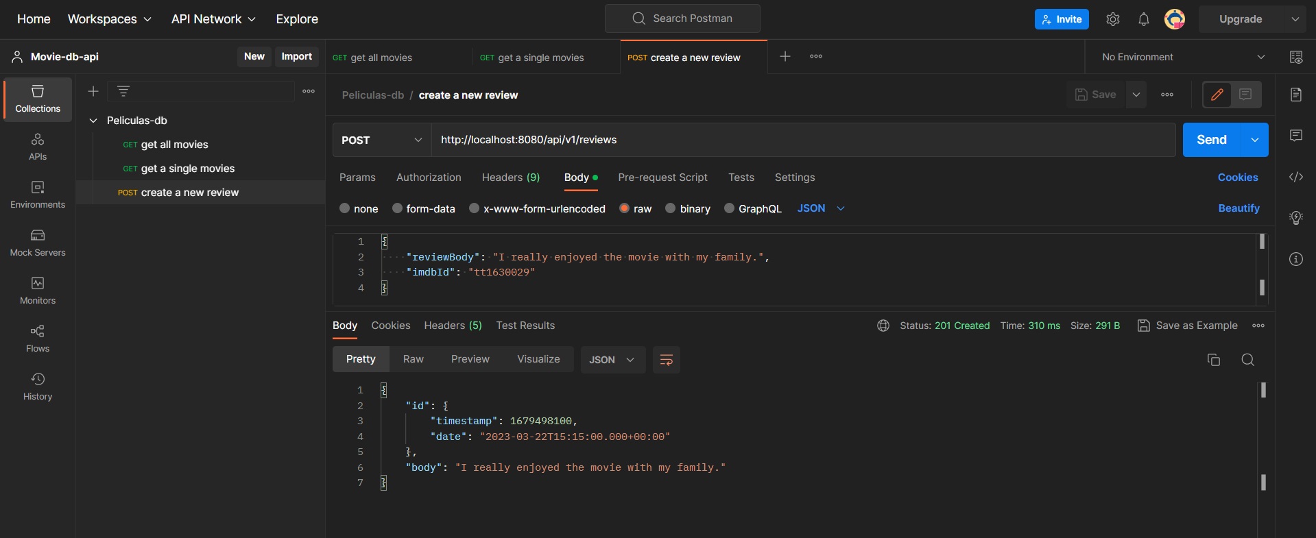Open the response Raw view tab
1316x538 pixels.
point(414,359)
